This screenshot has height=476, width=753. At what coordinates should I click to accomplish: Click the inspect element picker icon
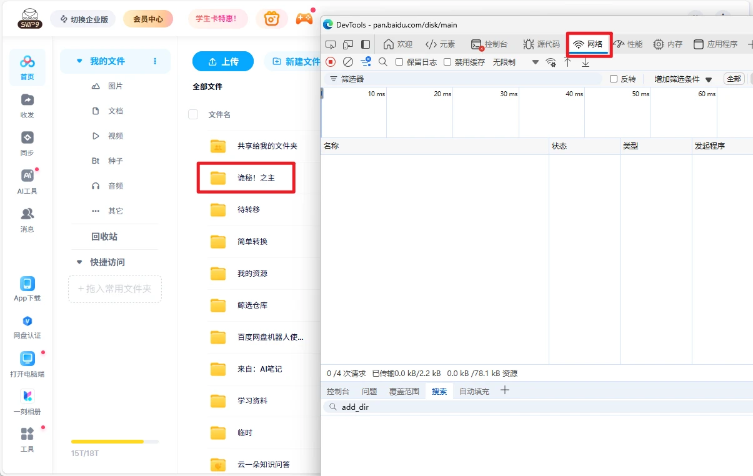pos(331,44)
